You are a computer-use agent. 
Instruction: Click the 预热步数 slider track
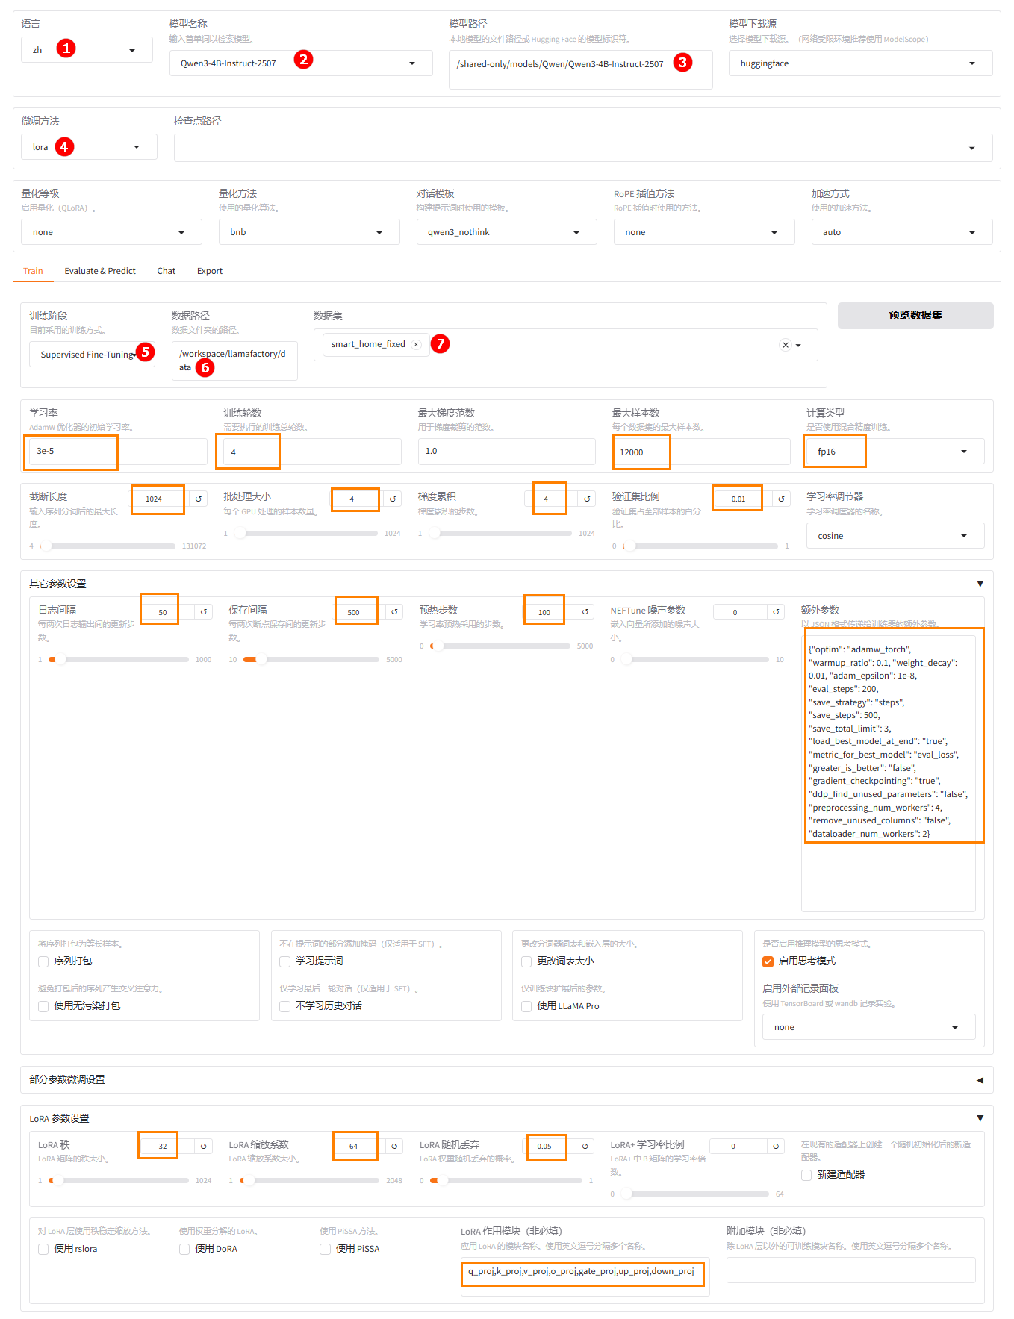pos(508,646)
